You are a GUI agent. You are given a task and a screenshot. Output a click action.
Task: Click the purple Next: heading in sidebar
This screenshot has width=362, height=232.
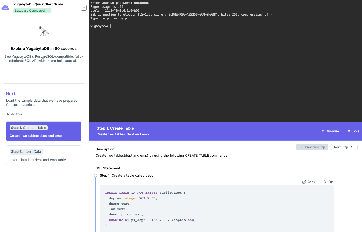[x=11, y=94]
